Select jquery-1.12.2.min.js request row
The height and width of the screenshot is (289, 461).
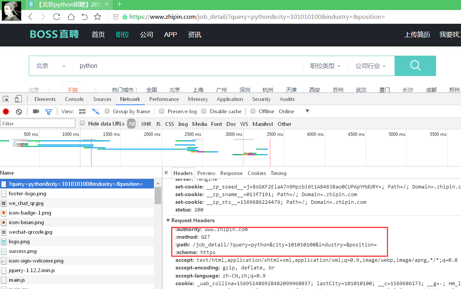[77, 271]
